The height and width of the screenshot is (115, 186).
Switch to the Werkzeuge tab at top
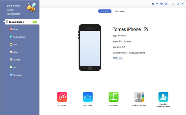click(x=120, y=11)
